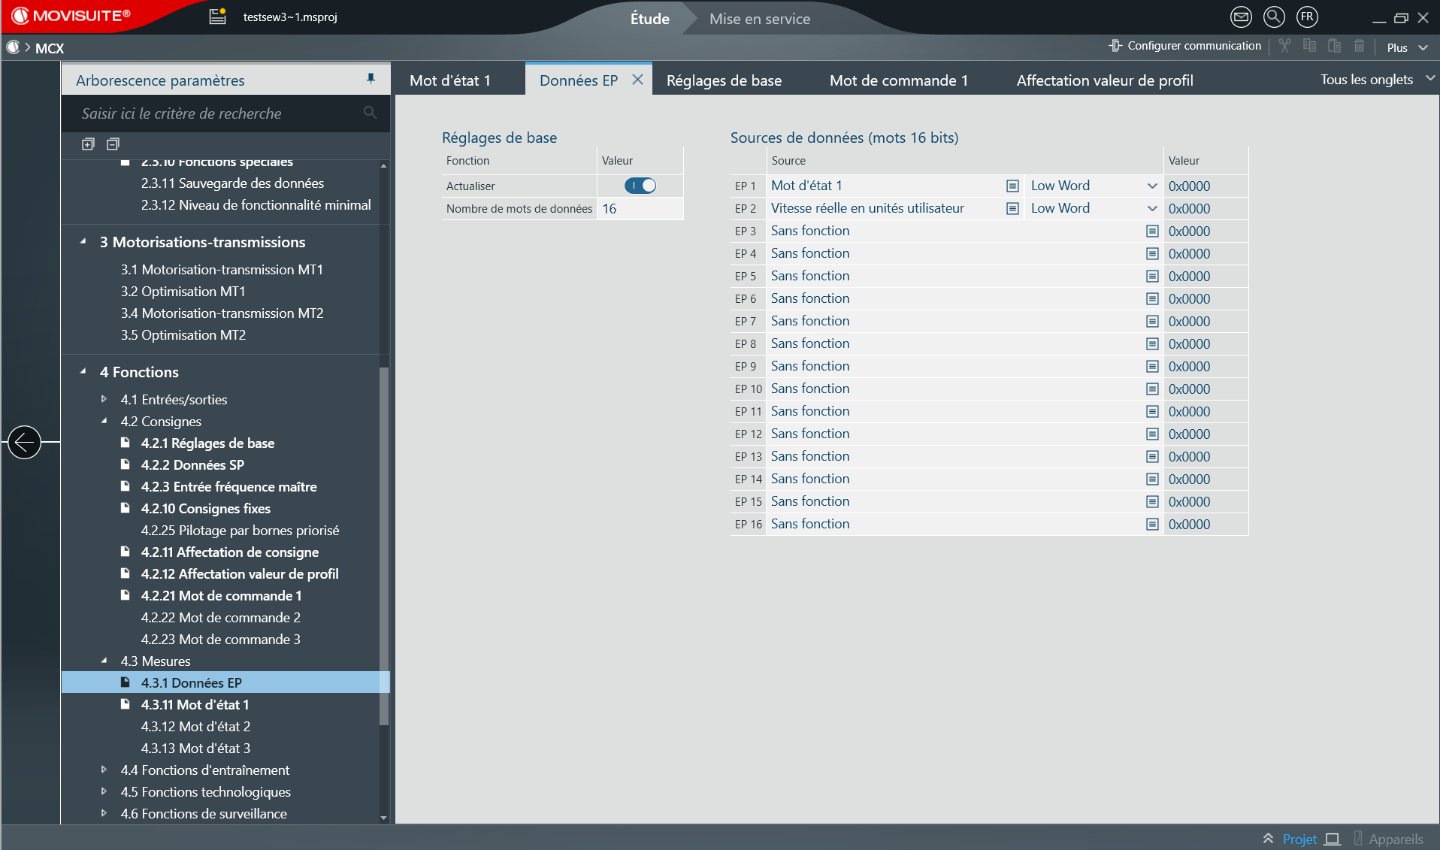
Task: Click Configurer communication
Action: coord(1185,46)
